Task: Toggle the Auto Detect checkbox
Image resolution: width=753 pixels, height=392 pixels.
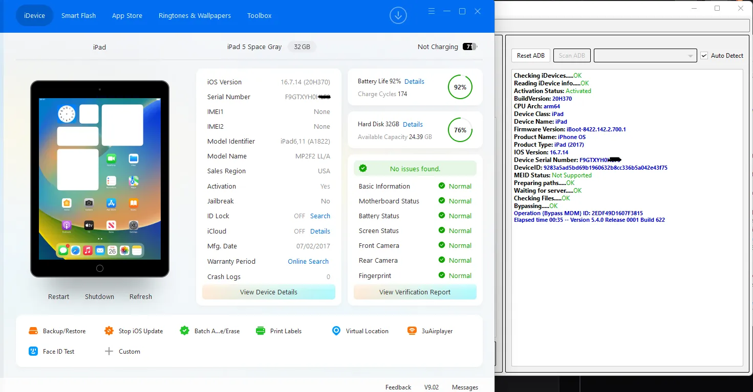Action: click(704, 56)
